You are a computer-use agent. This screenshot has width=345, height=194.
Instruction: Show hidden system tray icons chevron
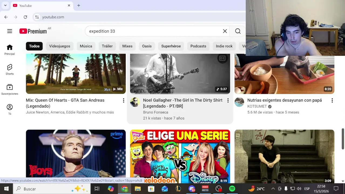pos(273,189)
